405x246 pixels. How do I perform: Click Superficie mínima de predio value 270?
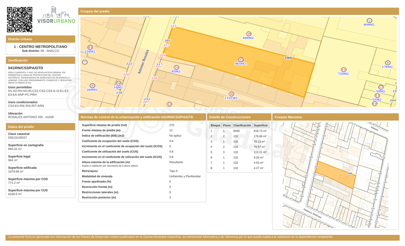click(x=171, y=125)
